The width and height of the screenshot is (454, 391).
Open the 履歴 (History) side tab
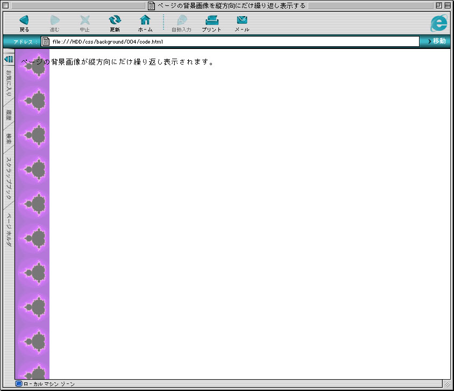(9, 115)
